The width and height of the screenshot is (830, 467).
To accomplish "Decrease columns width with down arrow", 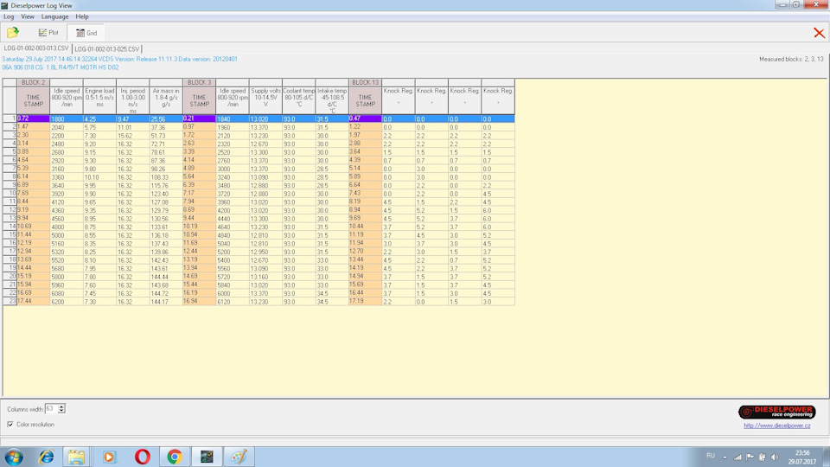I will (61, 411).
